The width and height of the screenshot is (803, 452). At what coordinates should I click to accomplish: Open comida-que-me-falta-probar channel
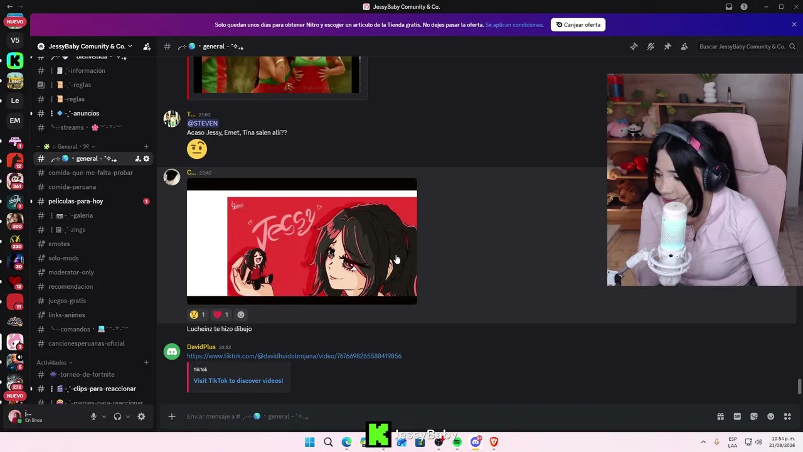(x=90, y=173)
